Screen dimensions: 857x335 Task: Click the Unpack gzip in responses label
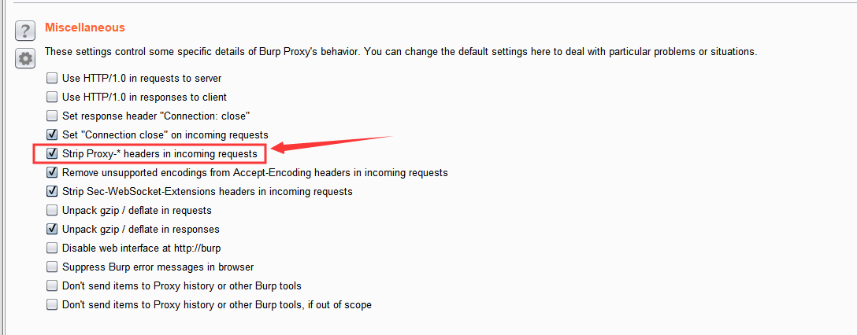(140, 230)
